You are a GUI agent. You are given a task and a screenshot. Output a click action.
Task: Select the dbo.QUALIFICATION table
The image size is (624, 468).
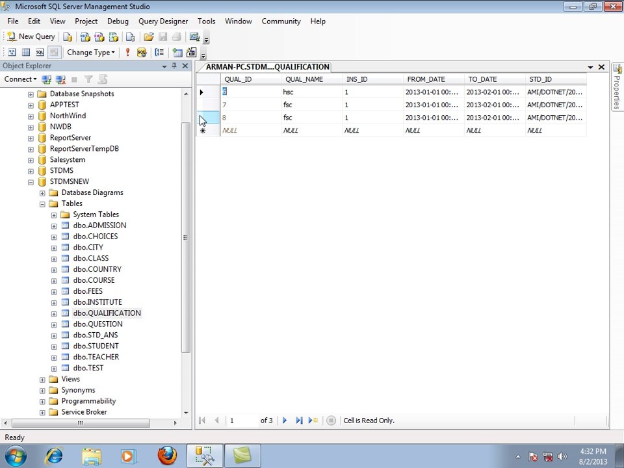(x=107, y=313)
